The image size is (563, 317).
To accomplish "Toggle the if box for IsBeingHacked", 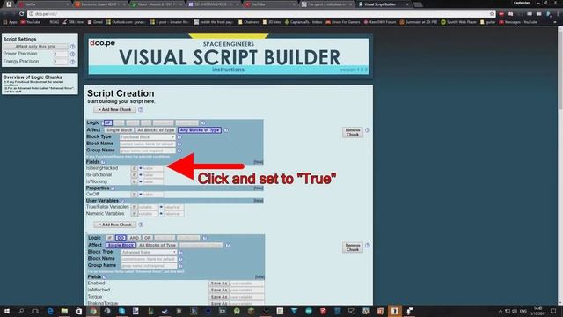I will pos(135,168).
